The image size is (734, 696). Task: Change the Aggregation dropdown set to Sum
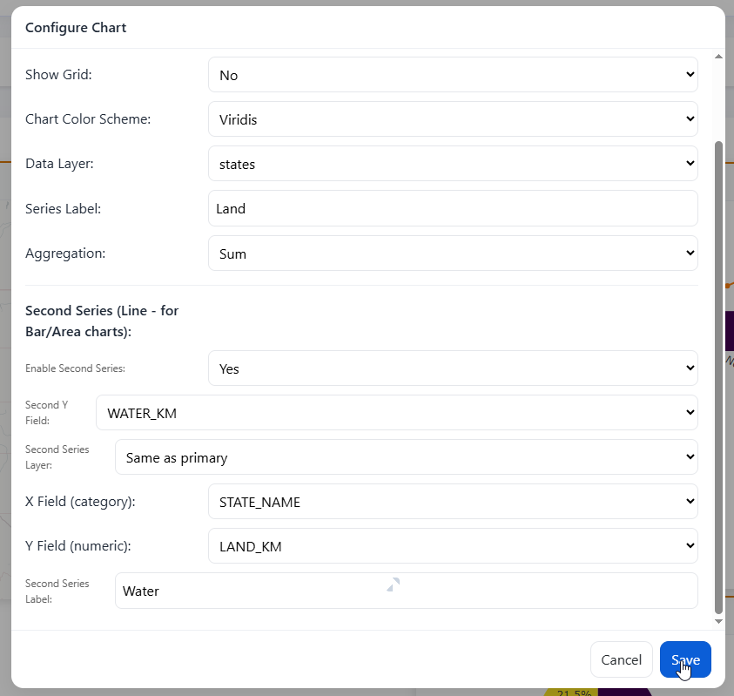tap(453, 253)
